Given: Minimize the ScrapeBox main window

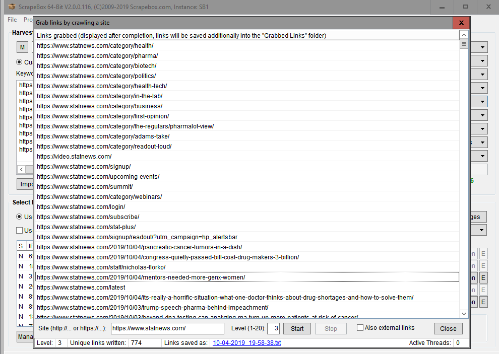Looking at the screenshot, I should (x=442, y=7).
